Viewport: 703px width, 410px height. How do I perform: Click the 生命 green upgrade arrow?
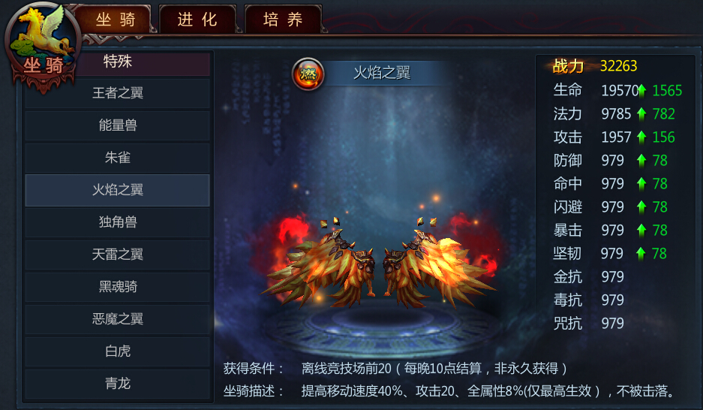(x=642, y=91)
